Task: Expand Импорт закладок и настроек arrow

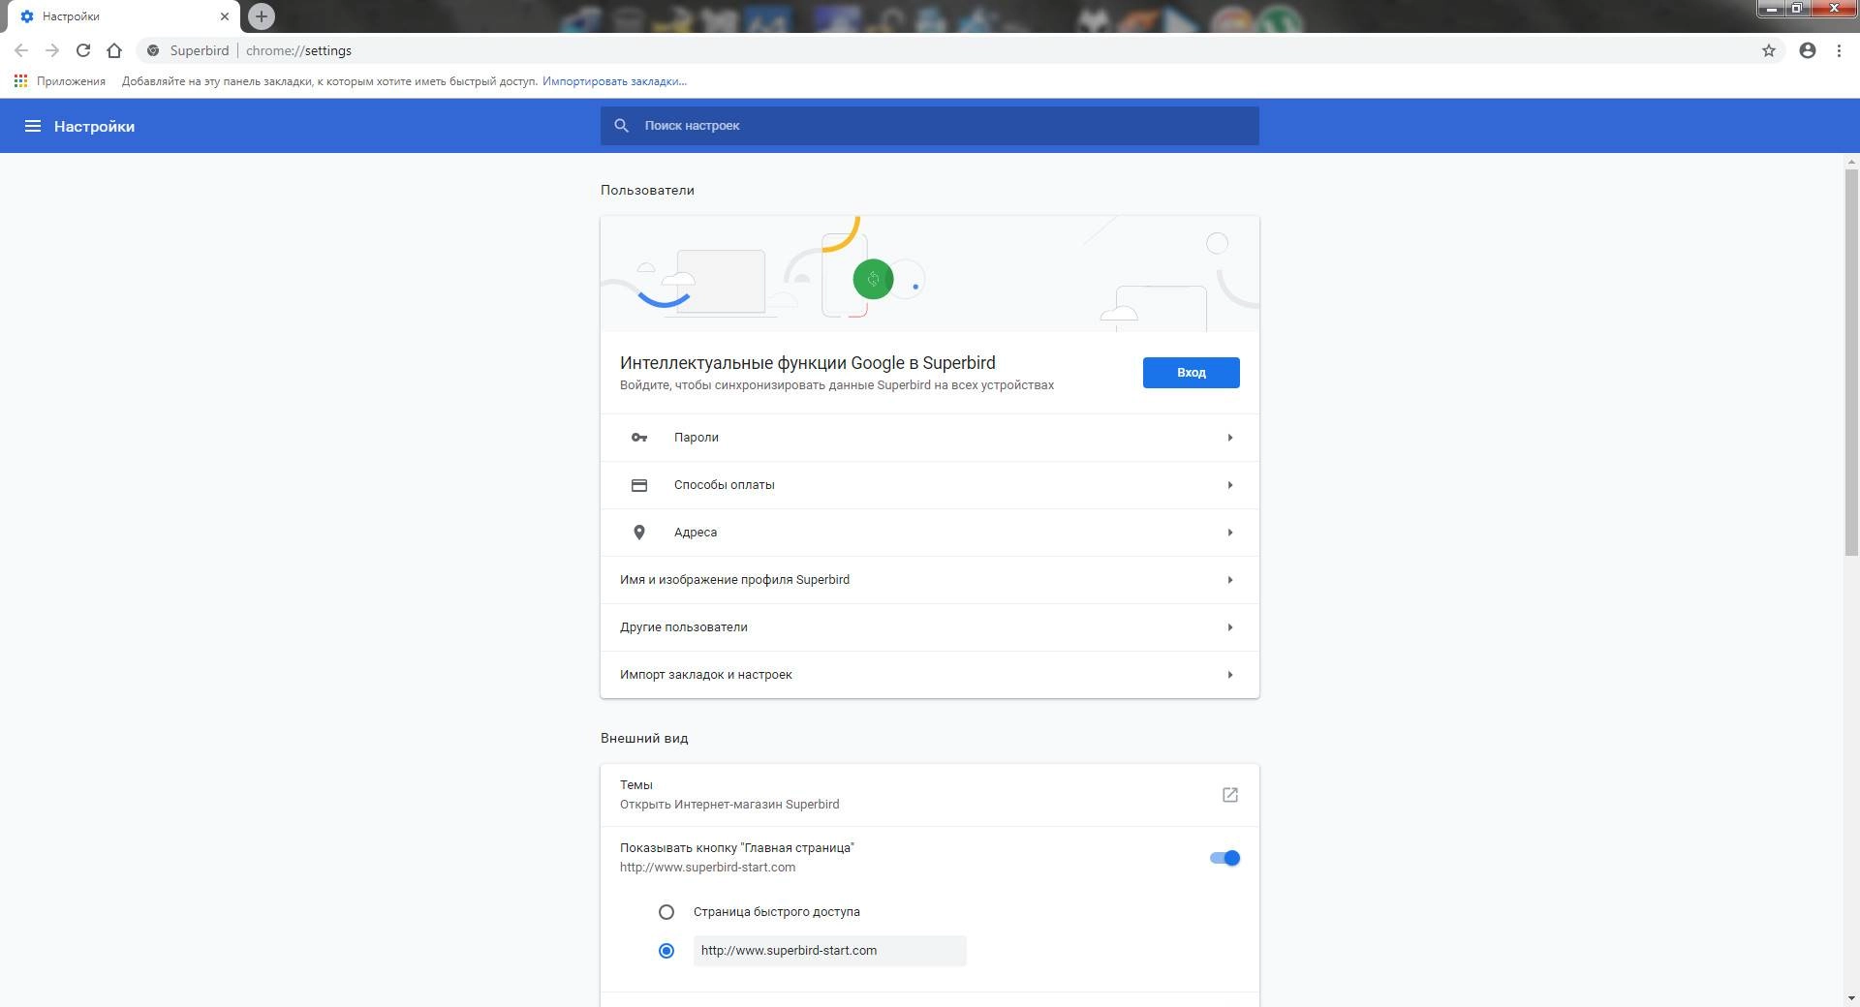Action: pos(1230,675)
